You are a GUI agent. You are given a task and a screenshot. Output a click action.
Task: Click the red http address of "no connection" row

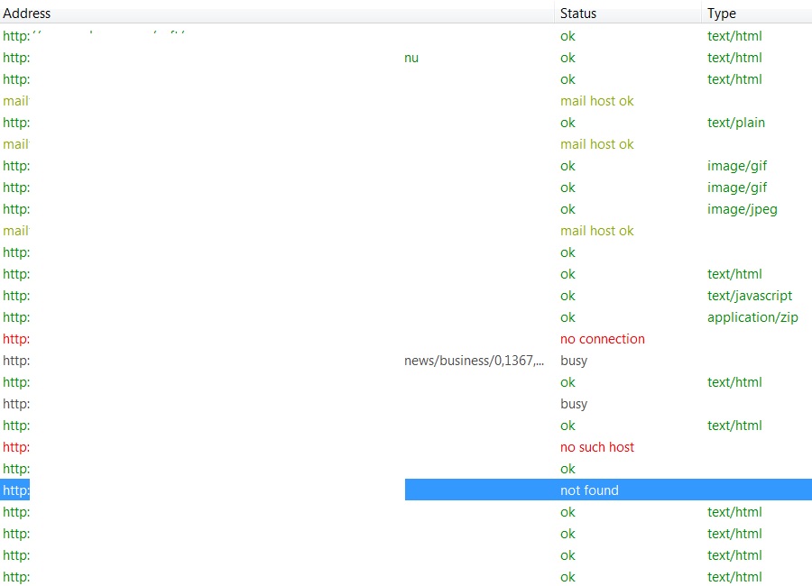point(16,339)
